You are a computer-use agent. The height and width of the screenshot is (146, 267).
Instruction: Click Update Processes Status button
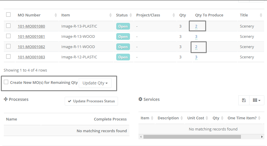coord(91,101)
